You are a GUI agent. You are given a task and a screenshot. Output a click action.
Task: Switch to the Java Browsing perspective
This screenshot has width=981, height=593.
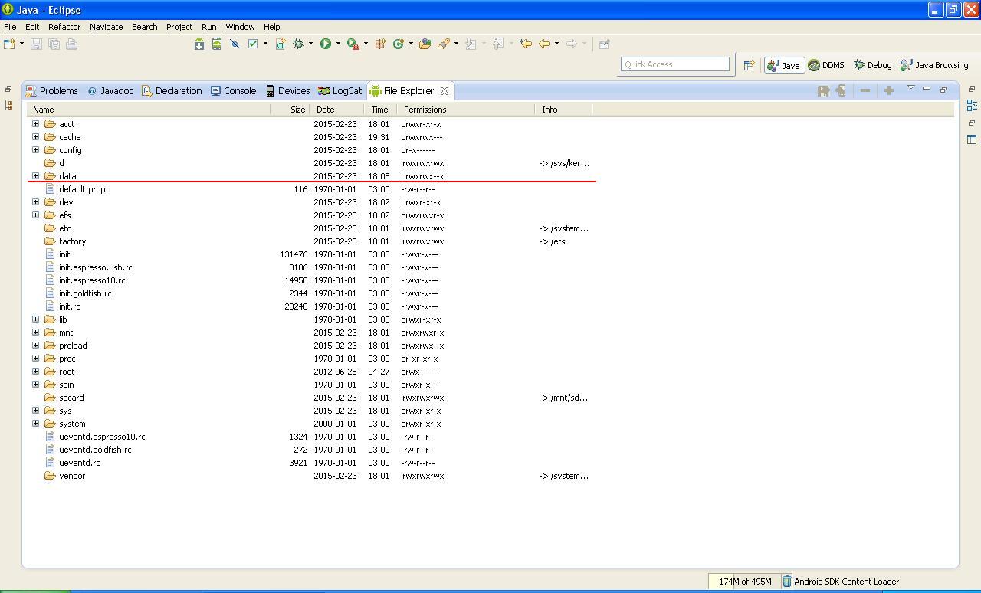pyautogui.click(x=934, y=65)
